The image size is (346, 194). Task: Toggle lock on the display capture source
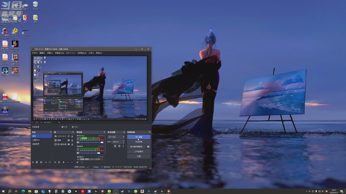point(72,144)
